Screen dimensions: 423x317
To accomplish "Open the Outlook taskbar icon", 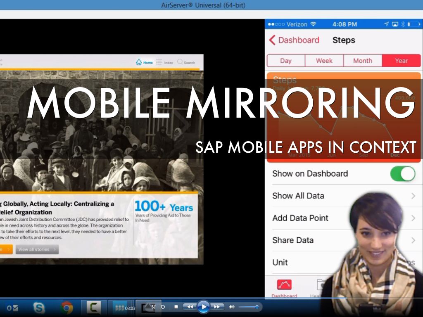I will (12, 308).
